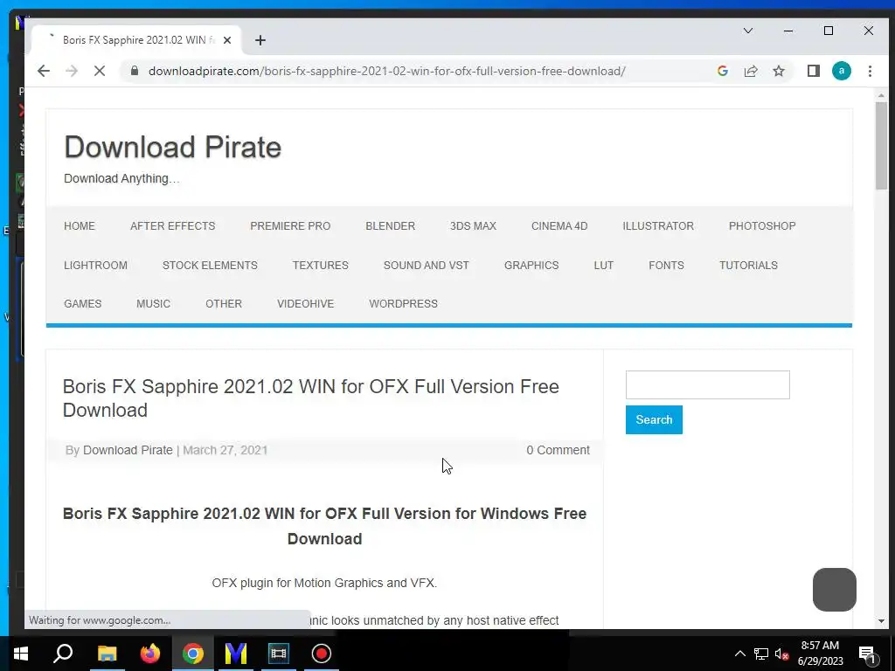Screen dimensions: 895x671
Task: Open the notification center icon
Action: 867,654
